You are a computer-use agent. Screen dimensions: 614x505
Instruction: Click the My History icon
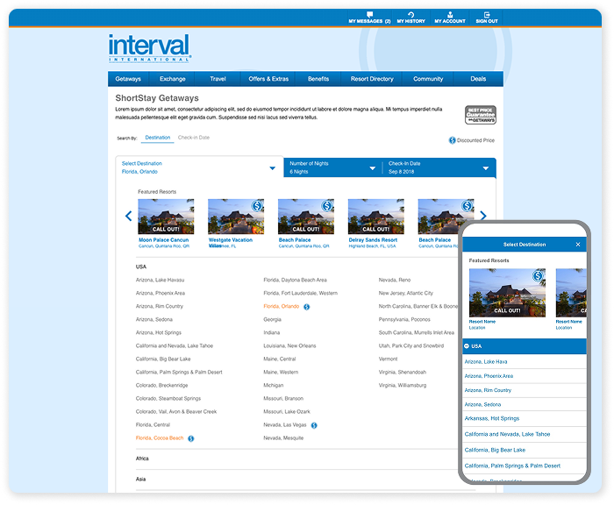tap(411, 15)
